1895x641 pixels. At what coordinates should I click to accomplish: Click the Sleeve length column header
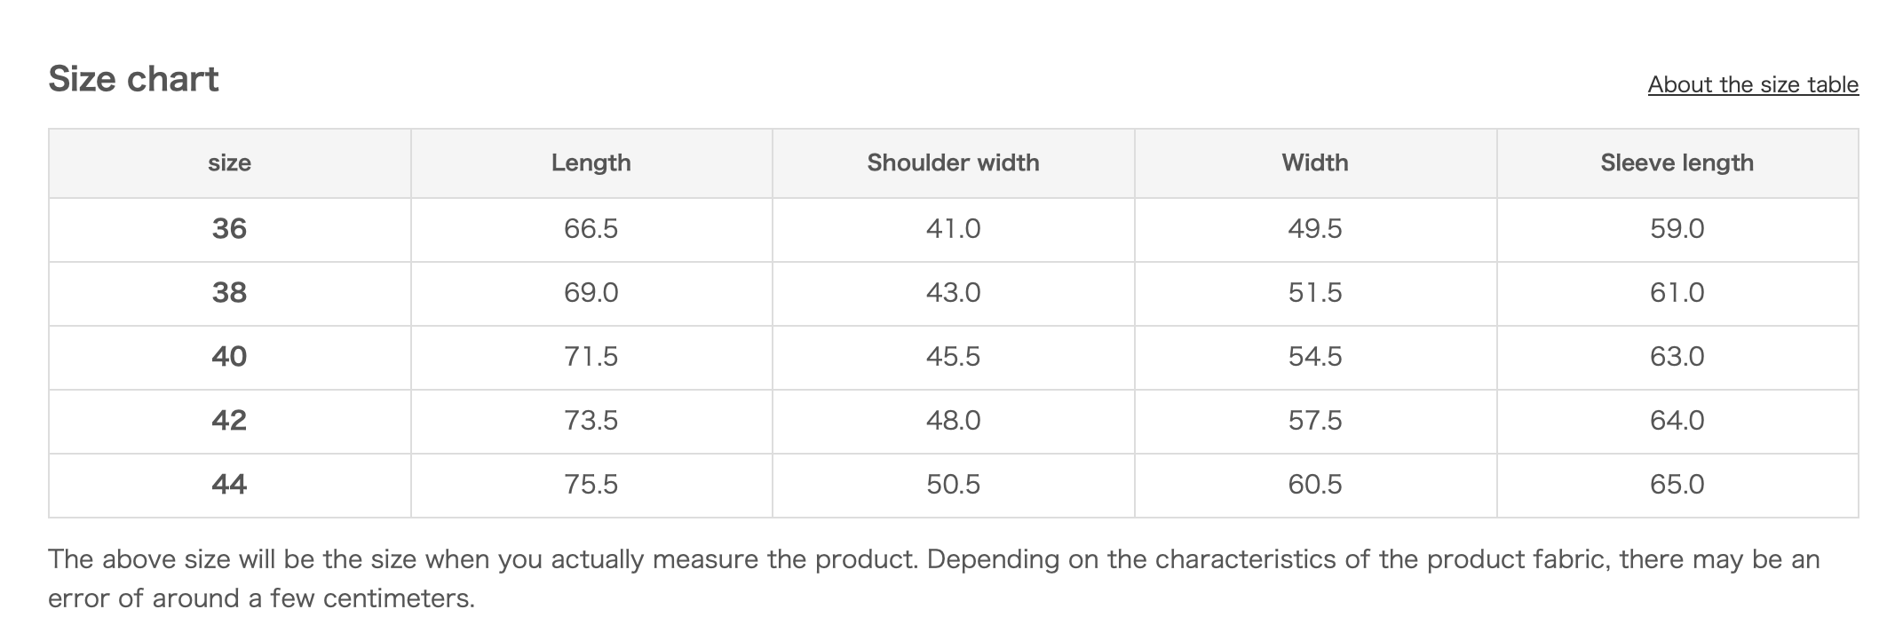1677,162
